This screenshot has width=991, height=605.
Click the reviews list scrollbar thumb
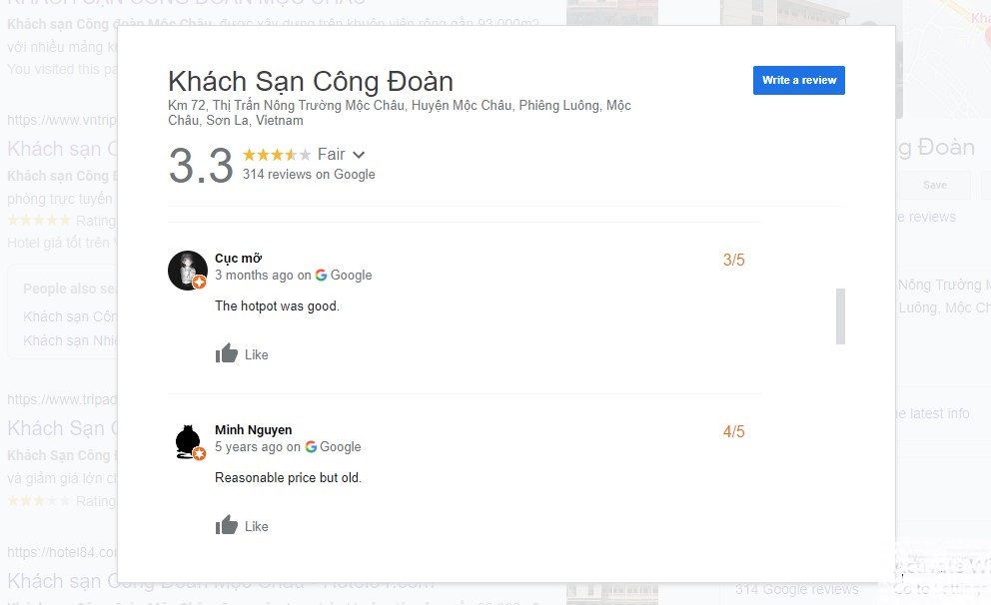[x=840, y=315]
